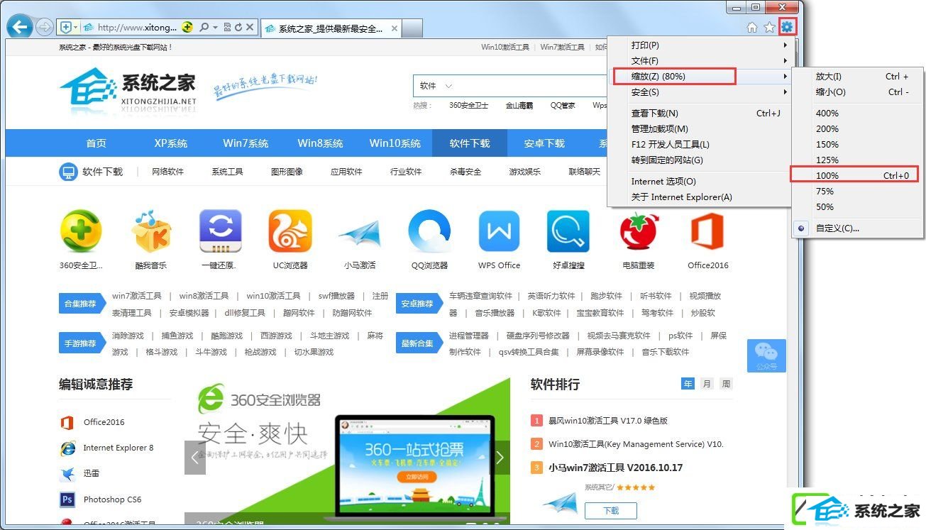Select 关于 Internet Explorer(A)
926x530 pixels.
coord(700,197)
